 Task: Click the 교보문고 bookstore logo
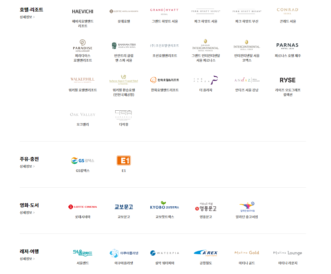pyautogui.click(x=124, y=207)
